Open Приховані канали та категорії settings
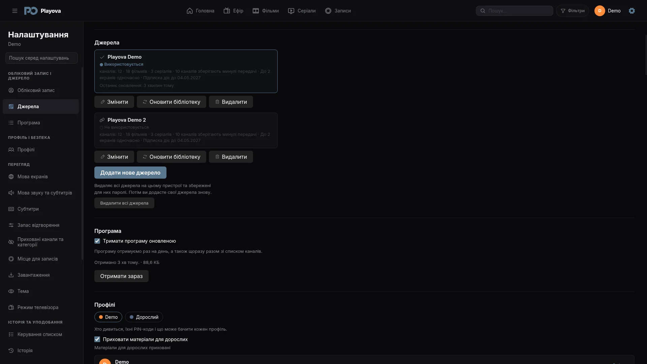 point(41,242)
